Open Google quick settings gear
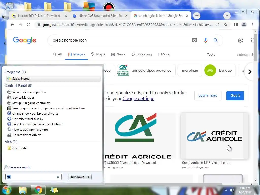The height and width of the screenshot is (195, 260). point(240,40)
